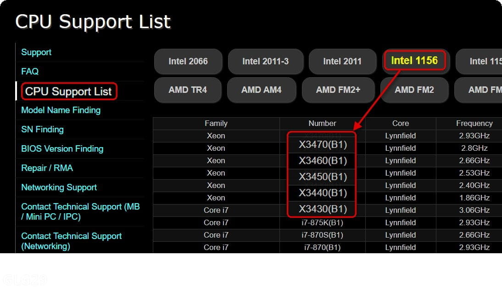
Task: Go to the Repair / RMA page
Action: coord(47,168)
